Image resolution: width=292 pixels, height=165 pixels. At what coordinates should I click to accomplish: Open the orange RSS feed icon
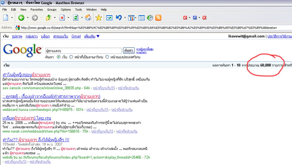pos(158,17)
